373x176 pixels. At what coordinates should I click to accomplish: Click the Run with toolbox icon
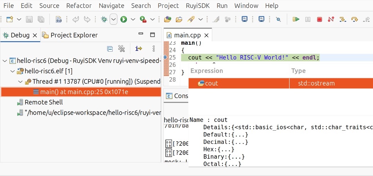143,19
